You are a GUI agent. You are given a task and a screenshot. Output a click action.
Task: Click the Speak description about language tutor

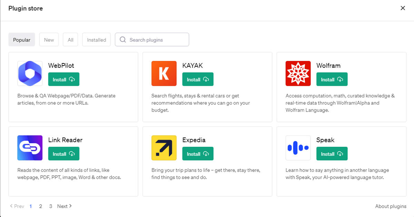click(337, 174)
